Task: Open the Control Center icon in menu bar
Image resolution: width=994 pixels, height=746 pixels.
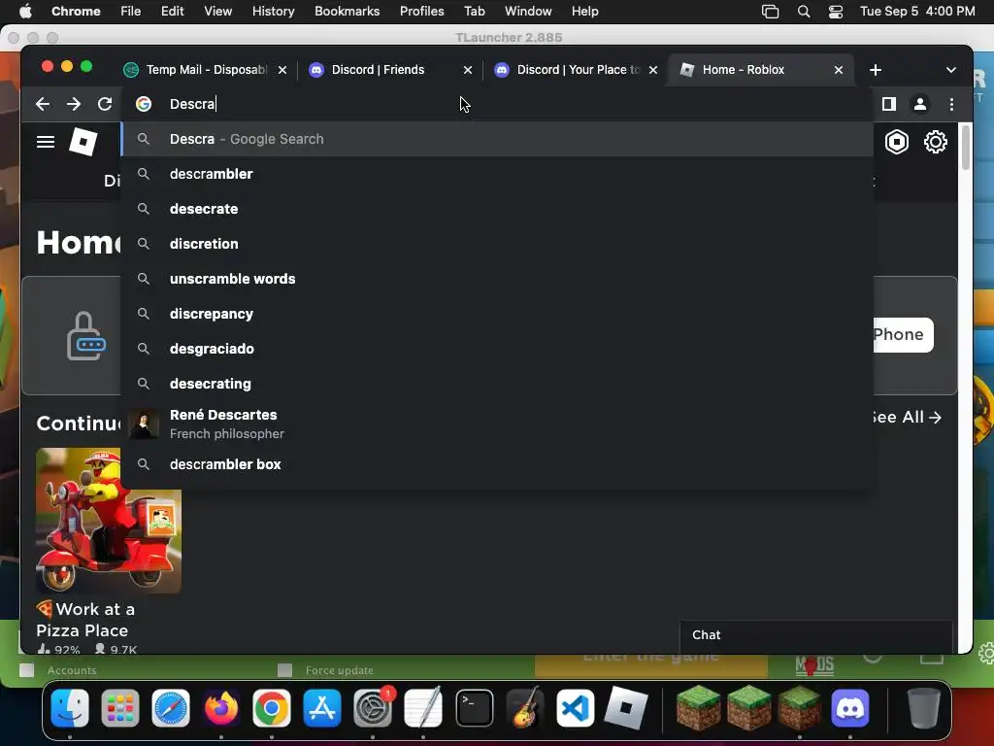Action: pos(836,12)
